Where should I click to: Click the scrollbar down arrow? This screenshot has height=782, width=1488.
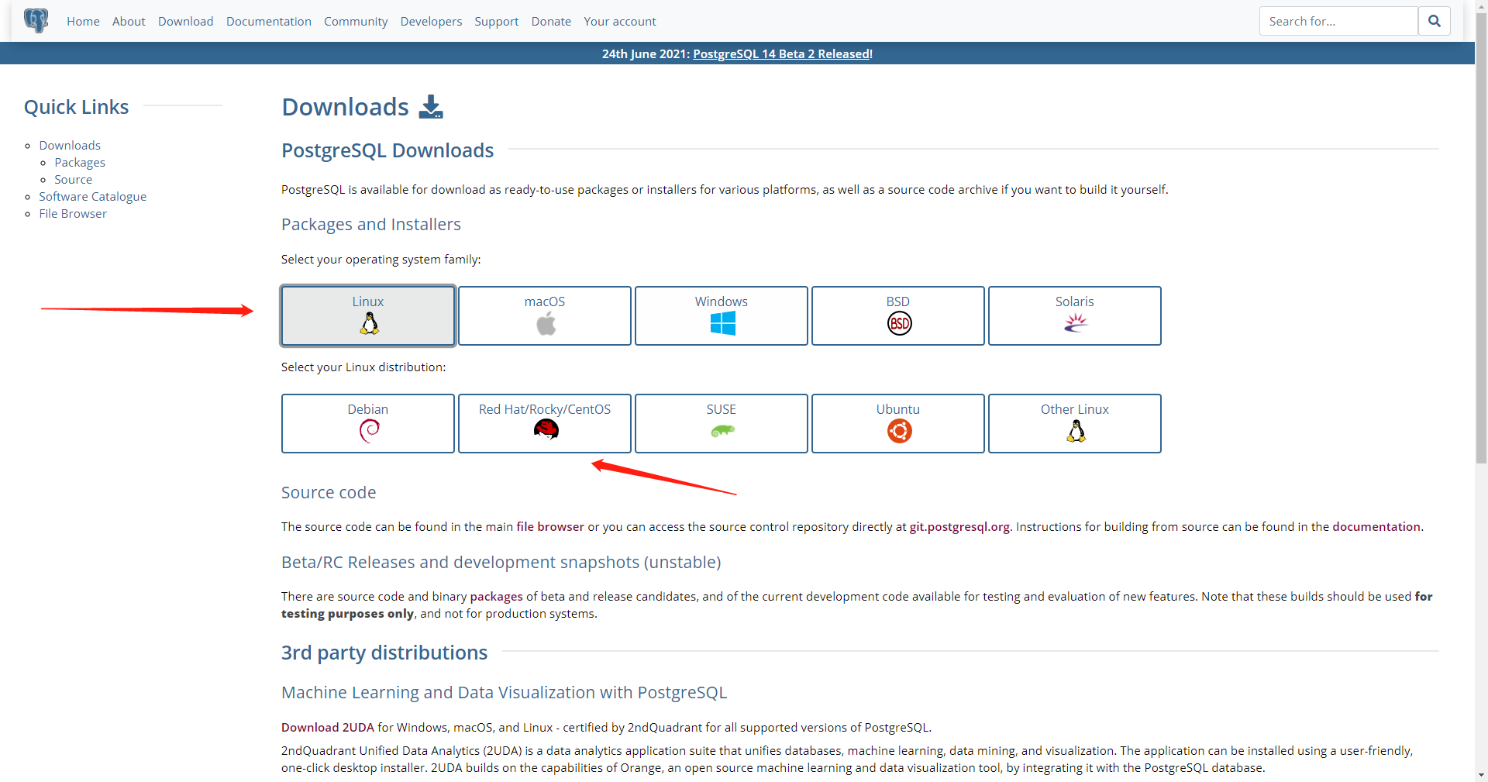(x=1481, y=775)
